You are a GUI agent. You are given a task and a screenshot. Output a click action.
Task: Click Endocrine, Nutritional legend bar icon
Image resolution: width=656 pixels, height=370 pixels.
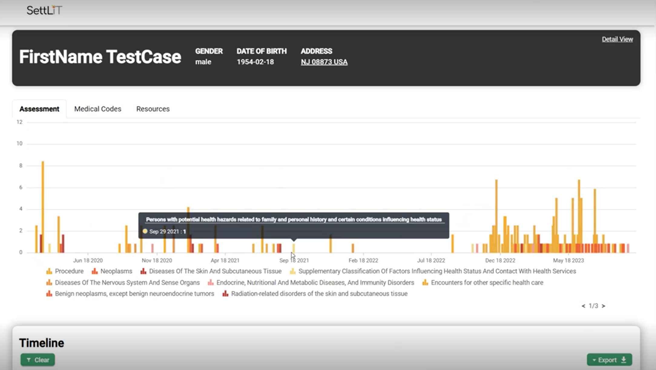[211, 282]
